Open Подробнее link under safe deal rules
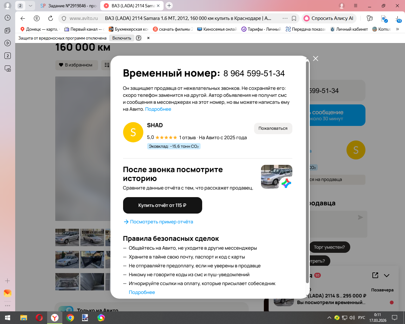The image size is (405, 324). pos(142,292)
